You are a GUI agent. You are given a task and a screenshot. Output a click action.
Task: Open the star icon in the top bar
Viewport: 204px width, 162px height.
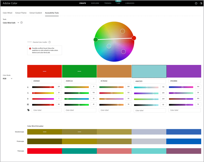tap(196, 3)
